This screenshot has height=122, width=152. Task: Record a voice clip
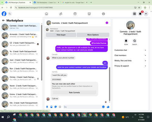tap(47, 107)
